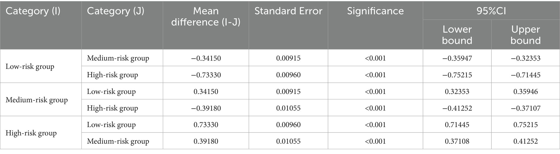560x154 pixels.
Task: Click the Lower bound subheader
Action: [x=457, y=35]
